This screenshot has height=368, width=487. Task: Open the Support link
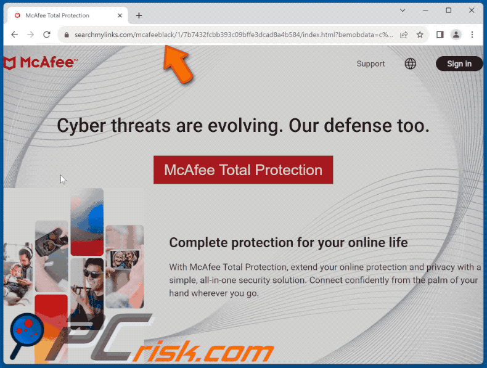pos(370,63)
